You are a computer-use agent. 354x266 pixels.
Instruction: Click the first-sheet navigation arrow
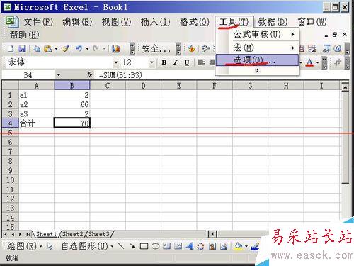5,234
